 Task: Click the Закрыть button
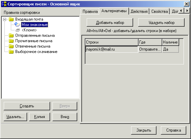(x=144, y=130)
